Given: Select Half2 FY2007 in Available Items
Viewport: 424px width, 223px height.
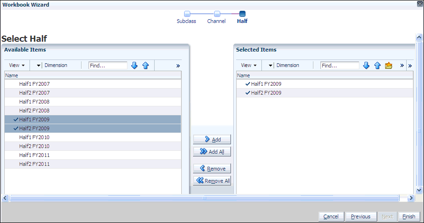Looking at the screenshot, I should 93,93.
